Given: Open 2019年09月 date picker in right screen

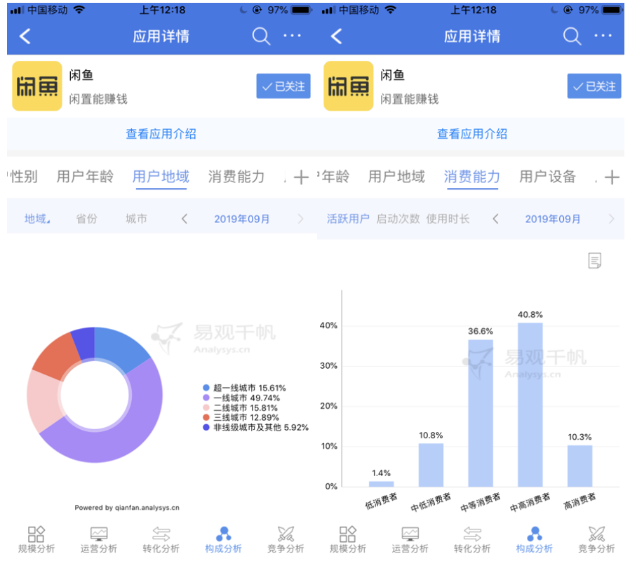Looking at the screenshot, I should pyautogui.click(x=553, y=219).
